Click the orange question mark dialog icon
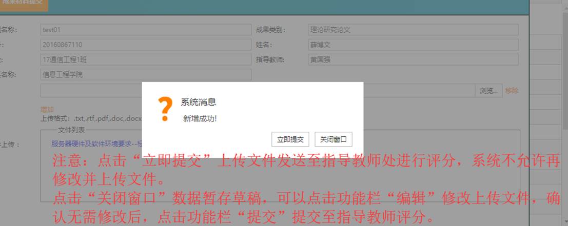 pyautogui.click(x=165, y=109)
